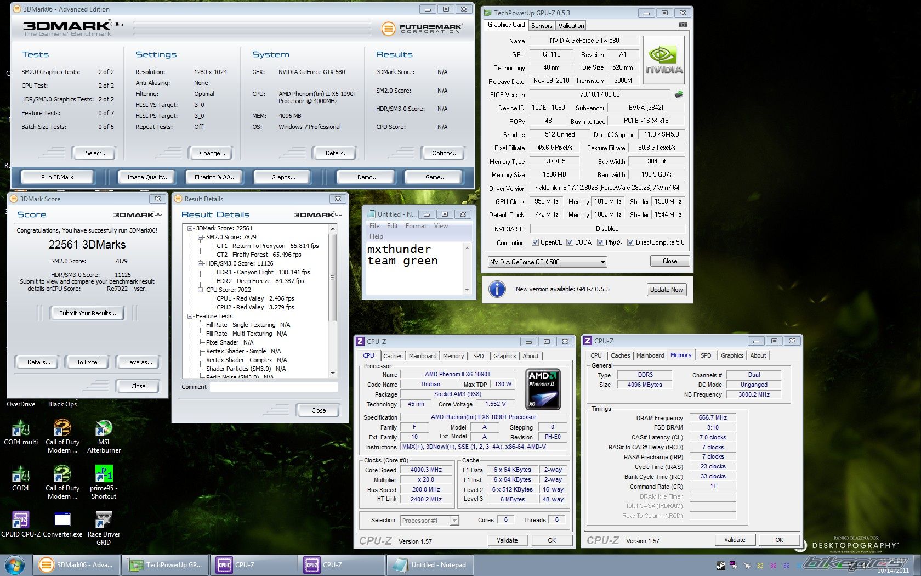Image resolution: width=921 pixels, height=576 pixels.
Task: Toggle the OpenCL checkbox
Action: (535, 242)
